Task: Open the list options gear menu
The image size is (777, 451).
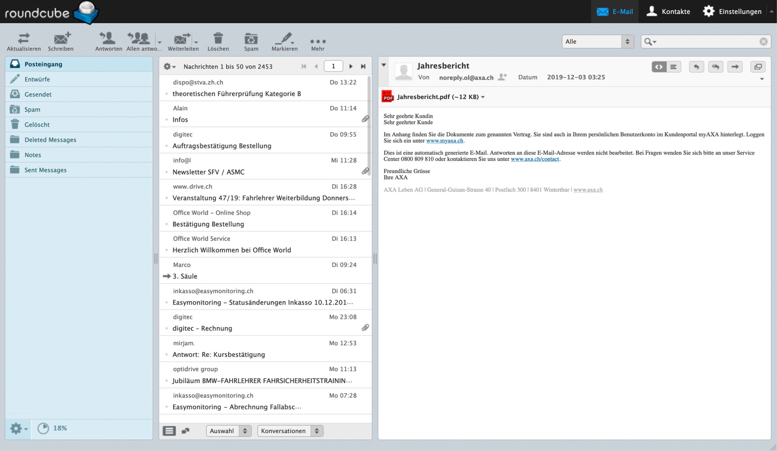Action: pos(169,67)
